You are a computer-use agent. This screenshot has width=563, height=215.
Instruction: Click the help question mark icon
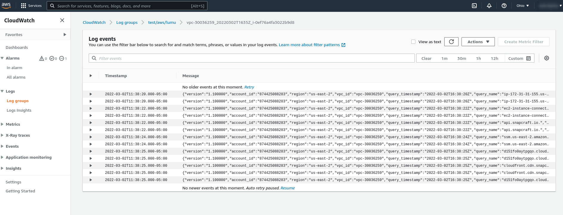pyautogui.click(x=504, y=6)
